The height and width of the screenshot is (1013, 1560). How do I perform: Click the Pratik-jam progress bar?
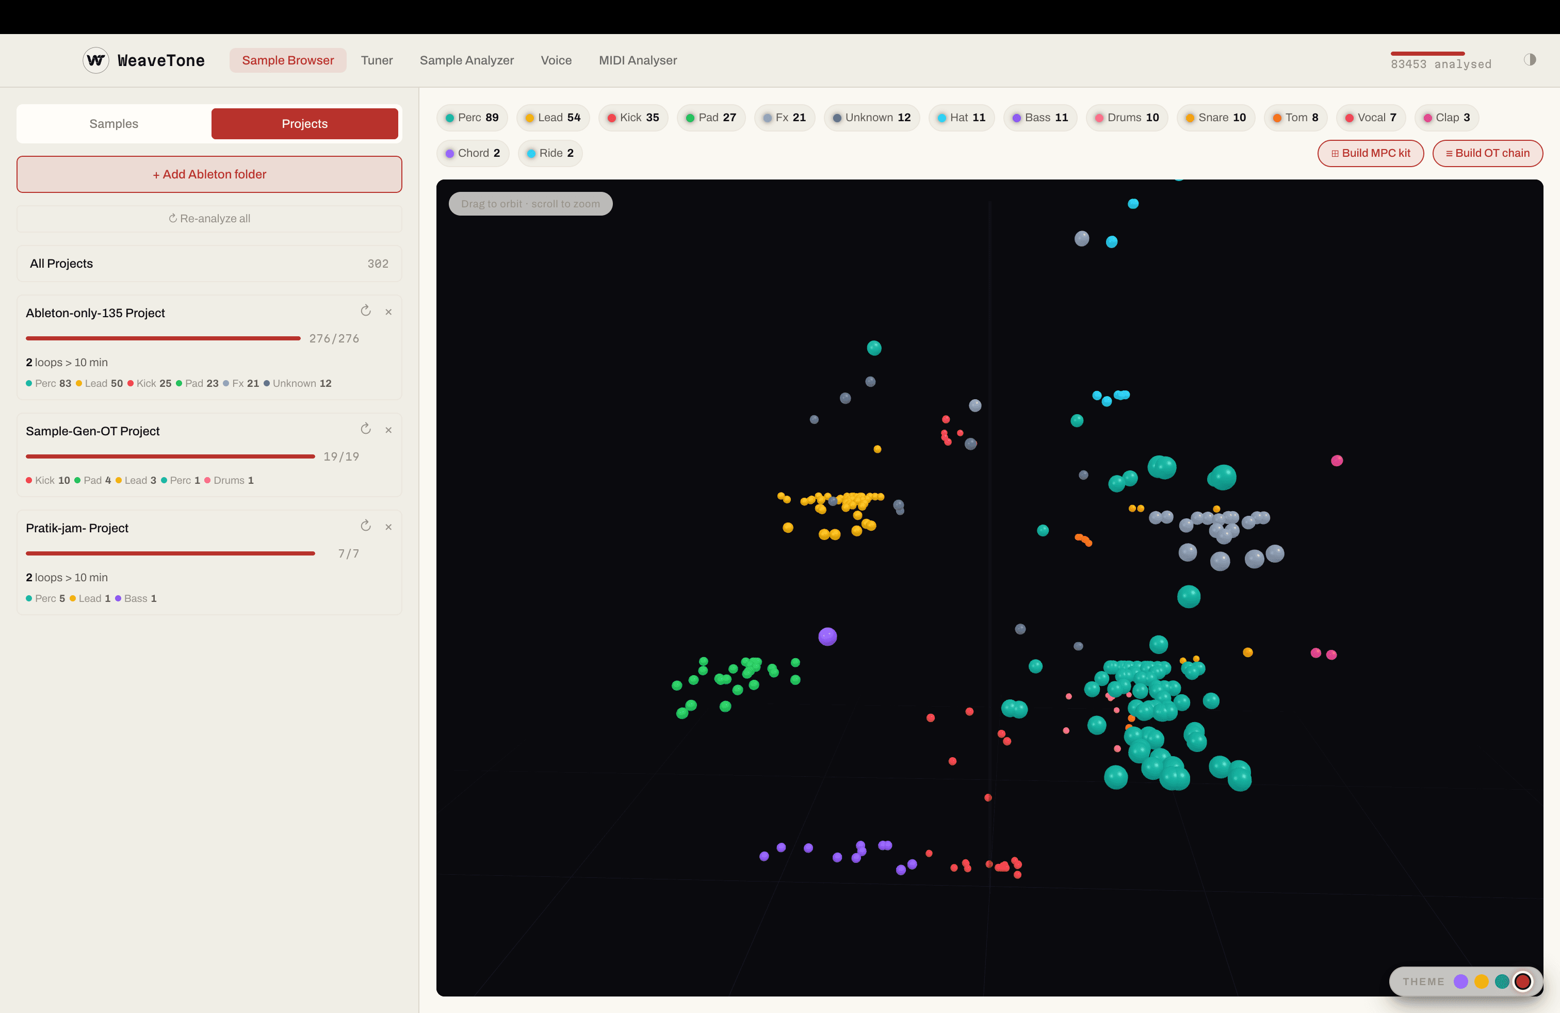pos(170,553)
